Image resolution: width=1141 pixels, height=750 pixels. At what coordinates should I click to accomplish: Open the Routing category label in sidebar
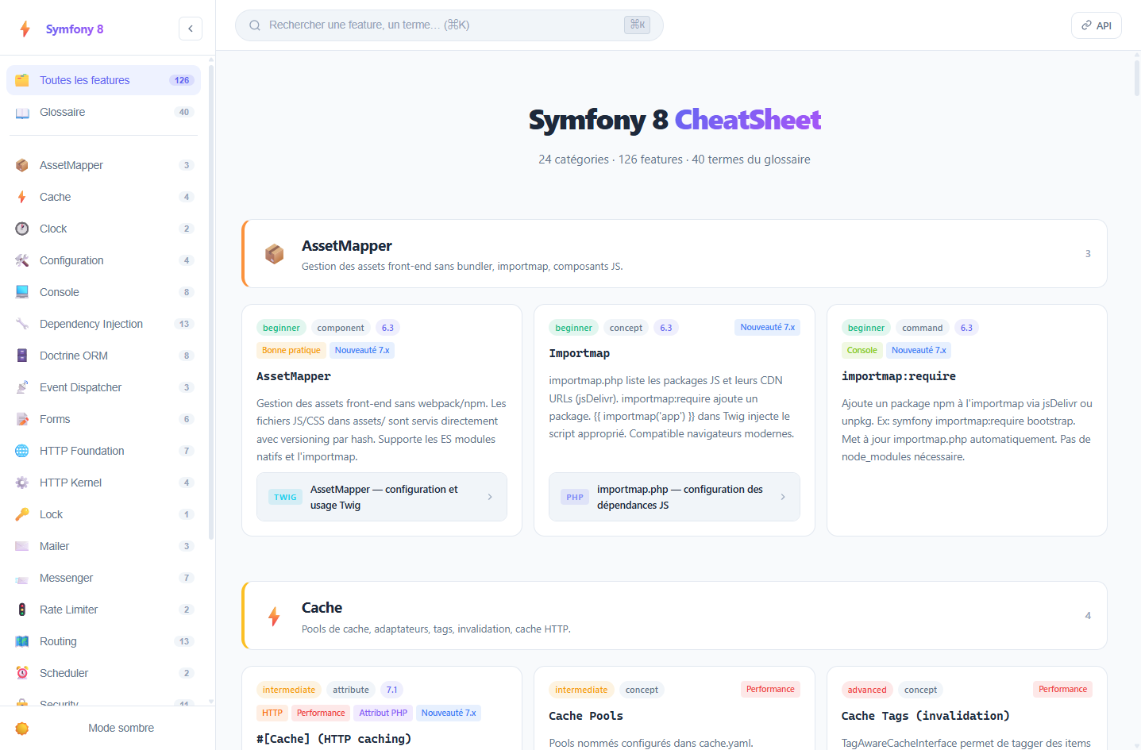(x=58, y=641)
